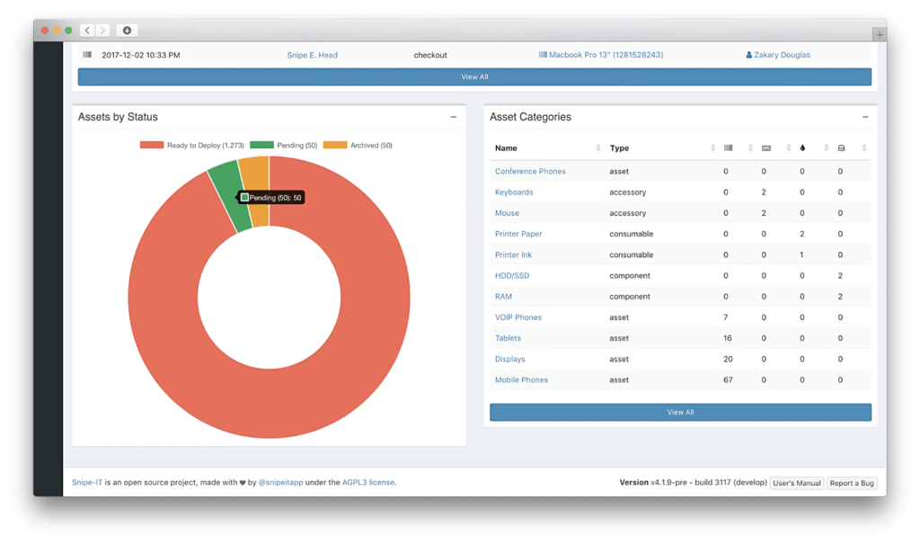920x544 pixels.
Task: Click the list icon beside the activity timestamp
Action: pyautogui.click(x=86, y=55)
